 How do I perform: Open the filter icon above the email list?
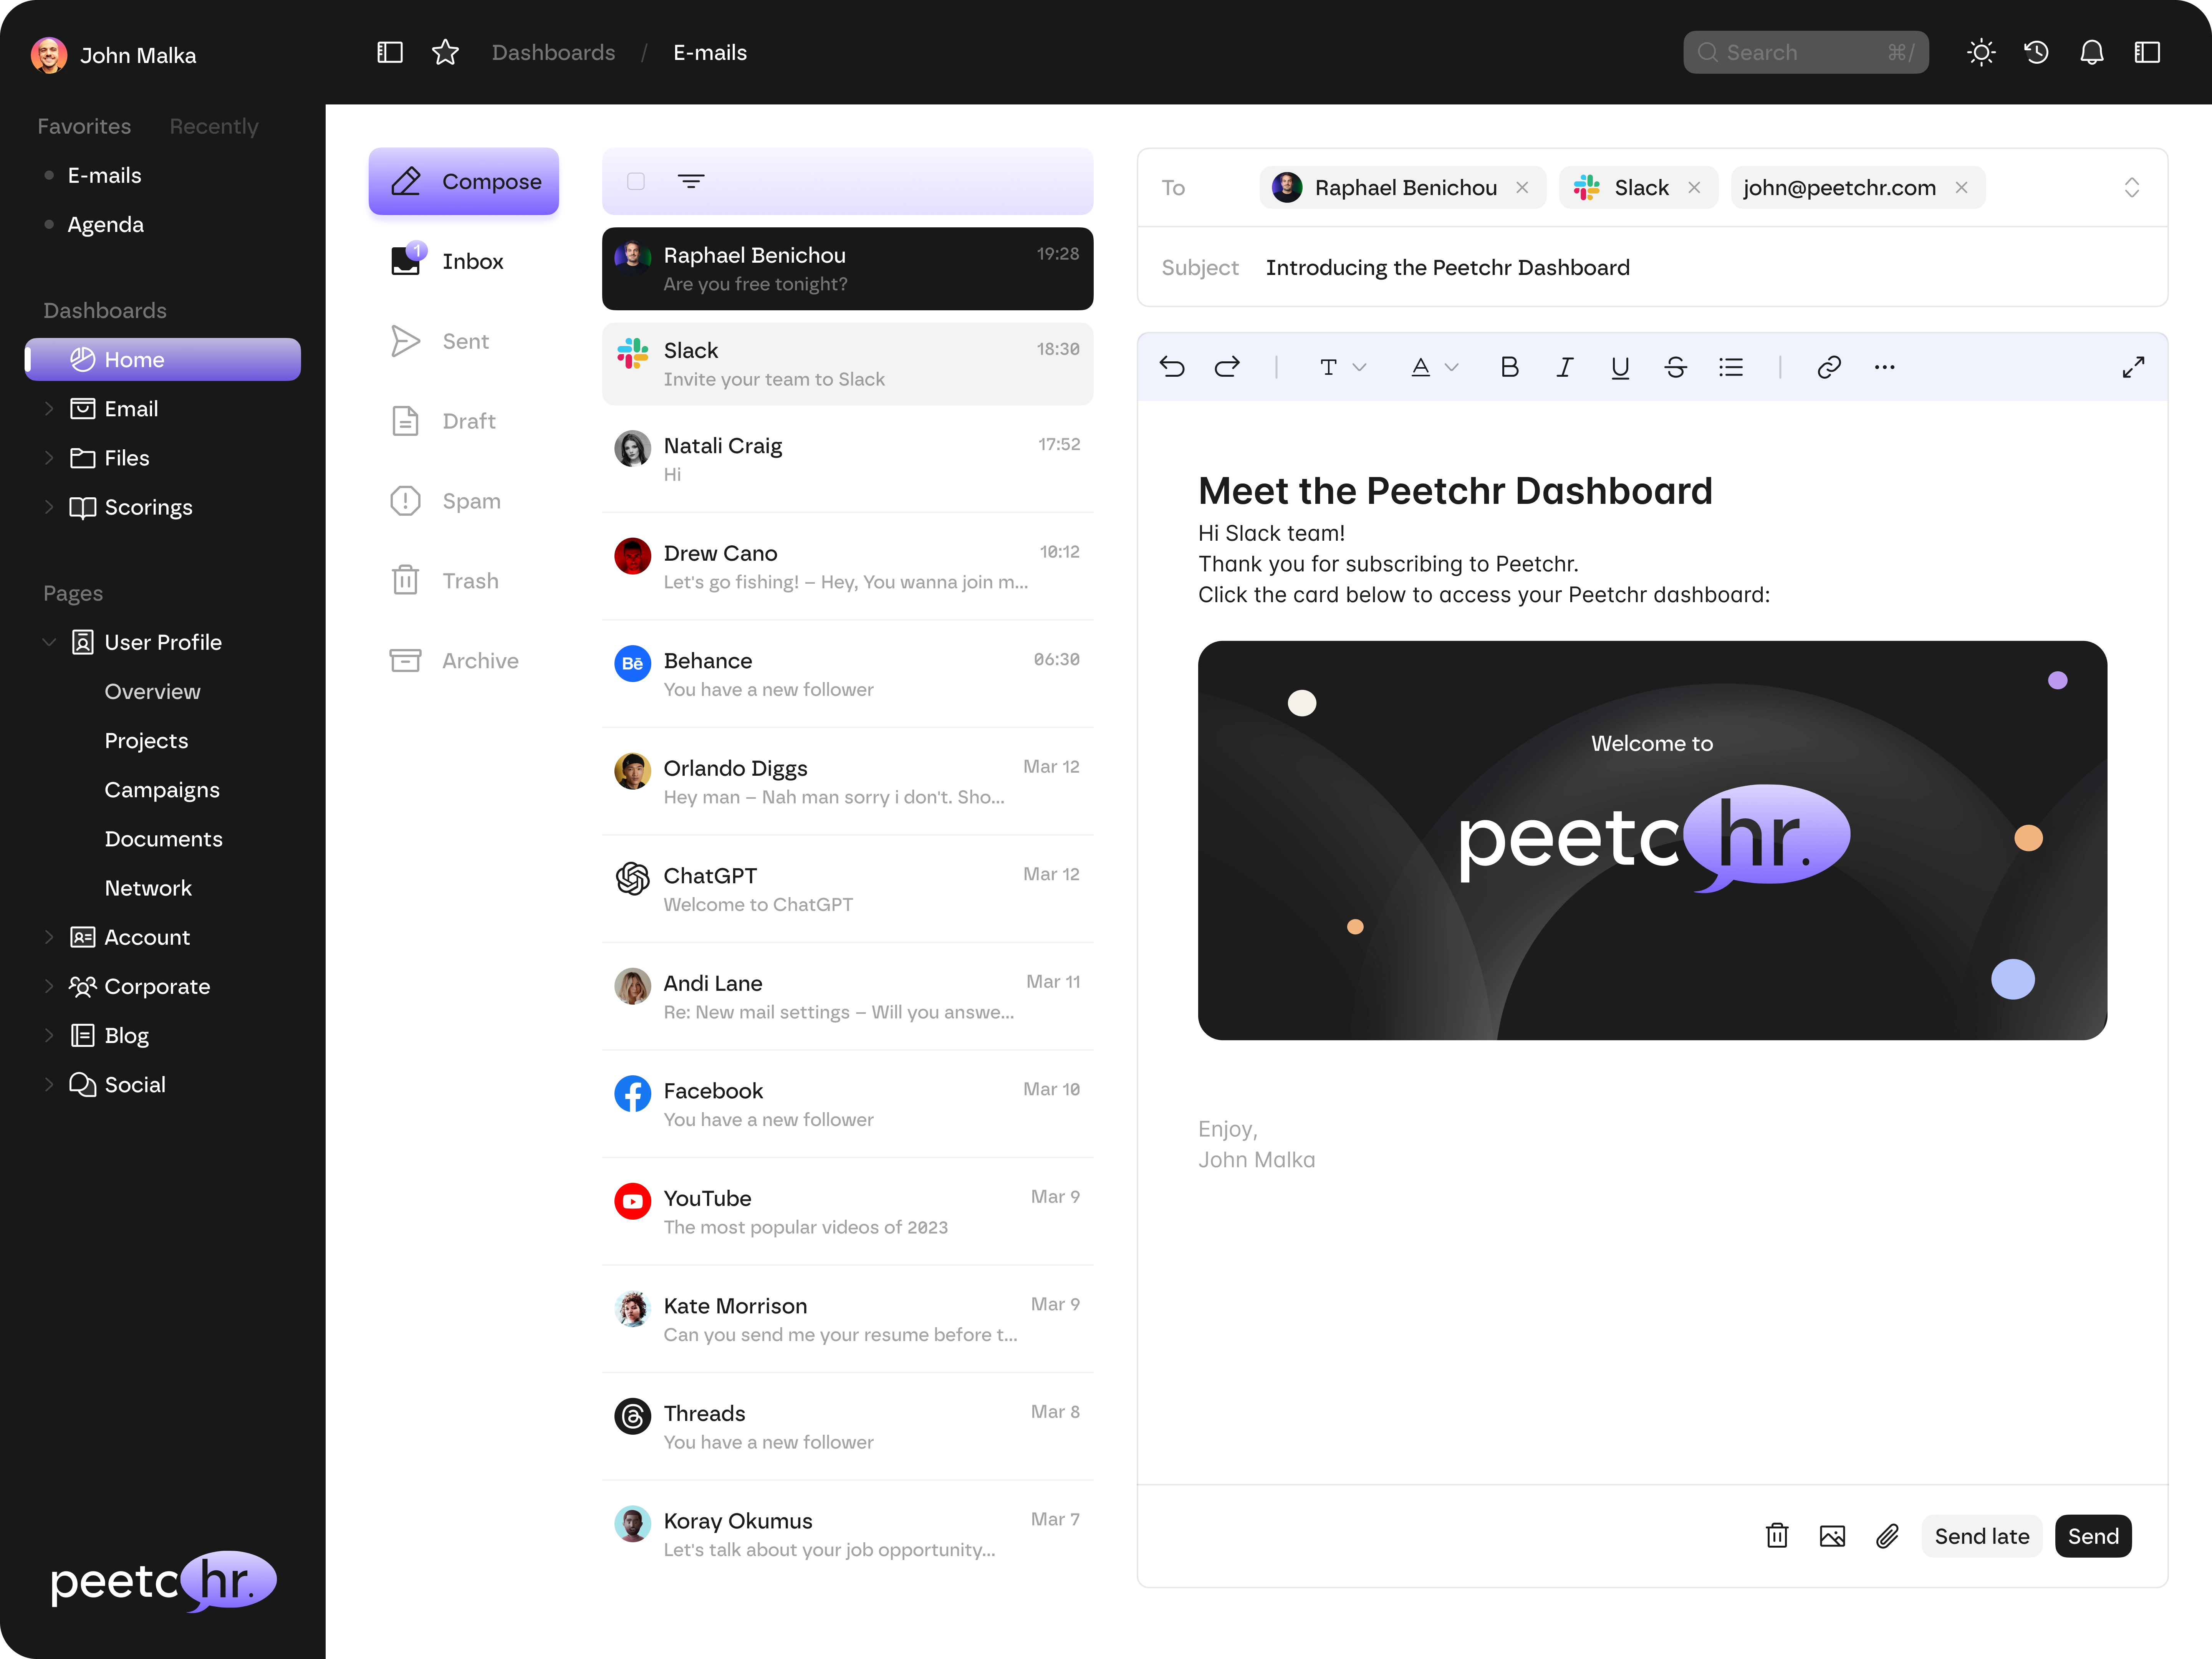coord(691,180)
